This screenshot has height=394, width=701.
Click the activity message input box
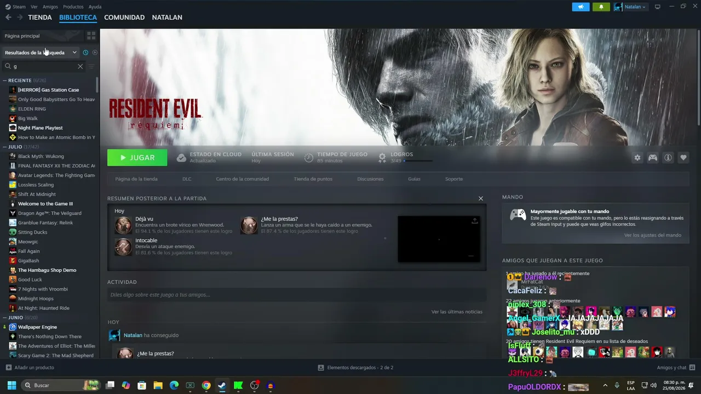coord(297,295)
